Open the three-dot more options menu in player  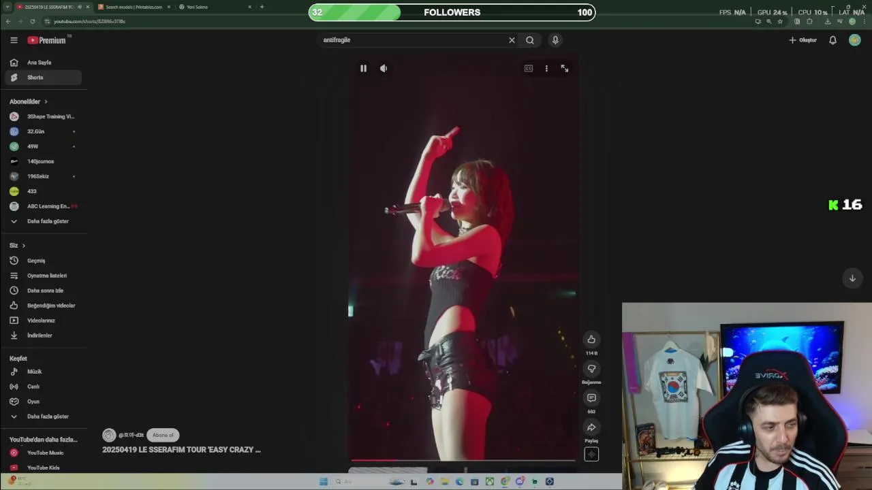[546, 68]
